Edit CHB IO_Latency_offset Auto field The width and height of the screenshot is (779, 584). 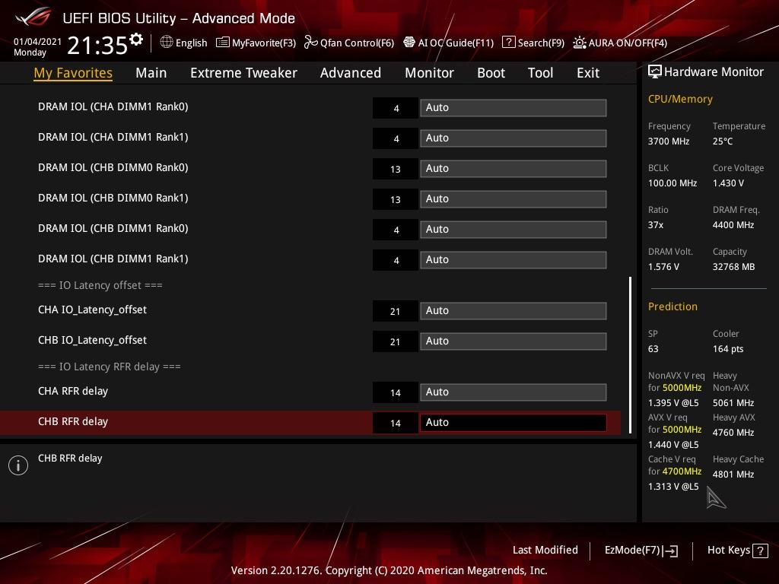coord(514,341)
